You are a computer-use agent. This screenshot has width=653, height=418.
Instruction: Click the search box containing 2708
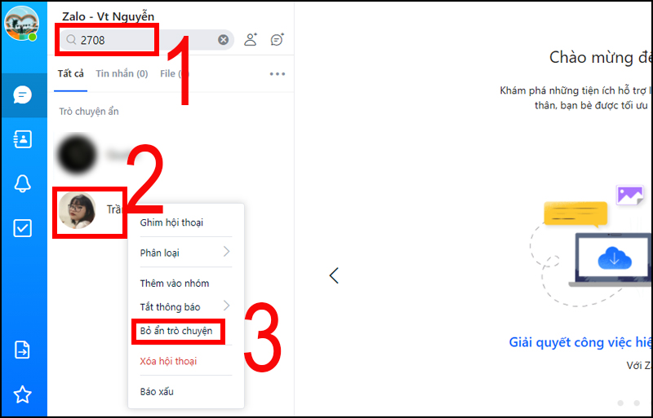point(146,40)
